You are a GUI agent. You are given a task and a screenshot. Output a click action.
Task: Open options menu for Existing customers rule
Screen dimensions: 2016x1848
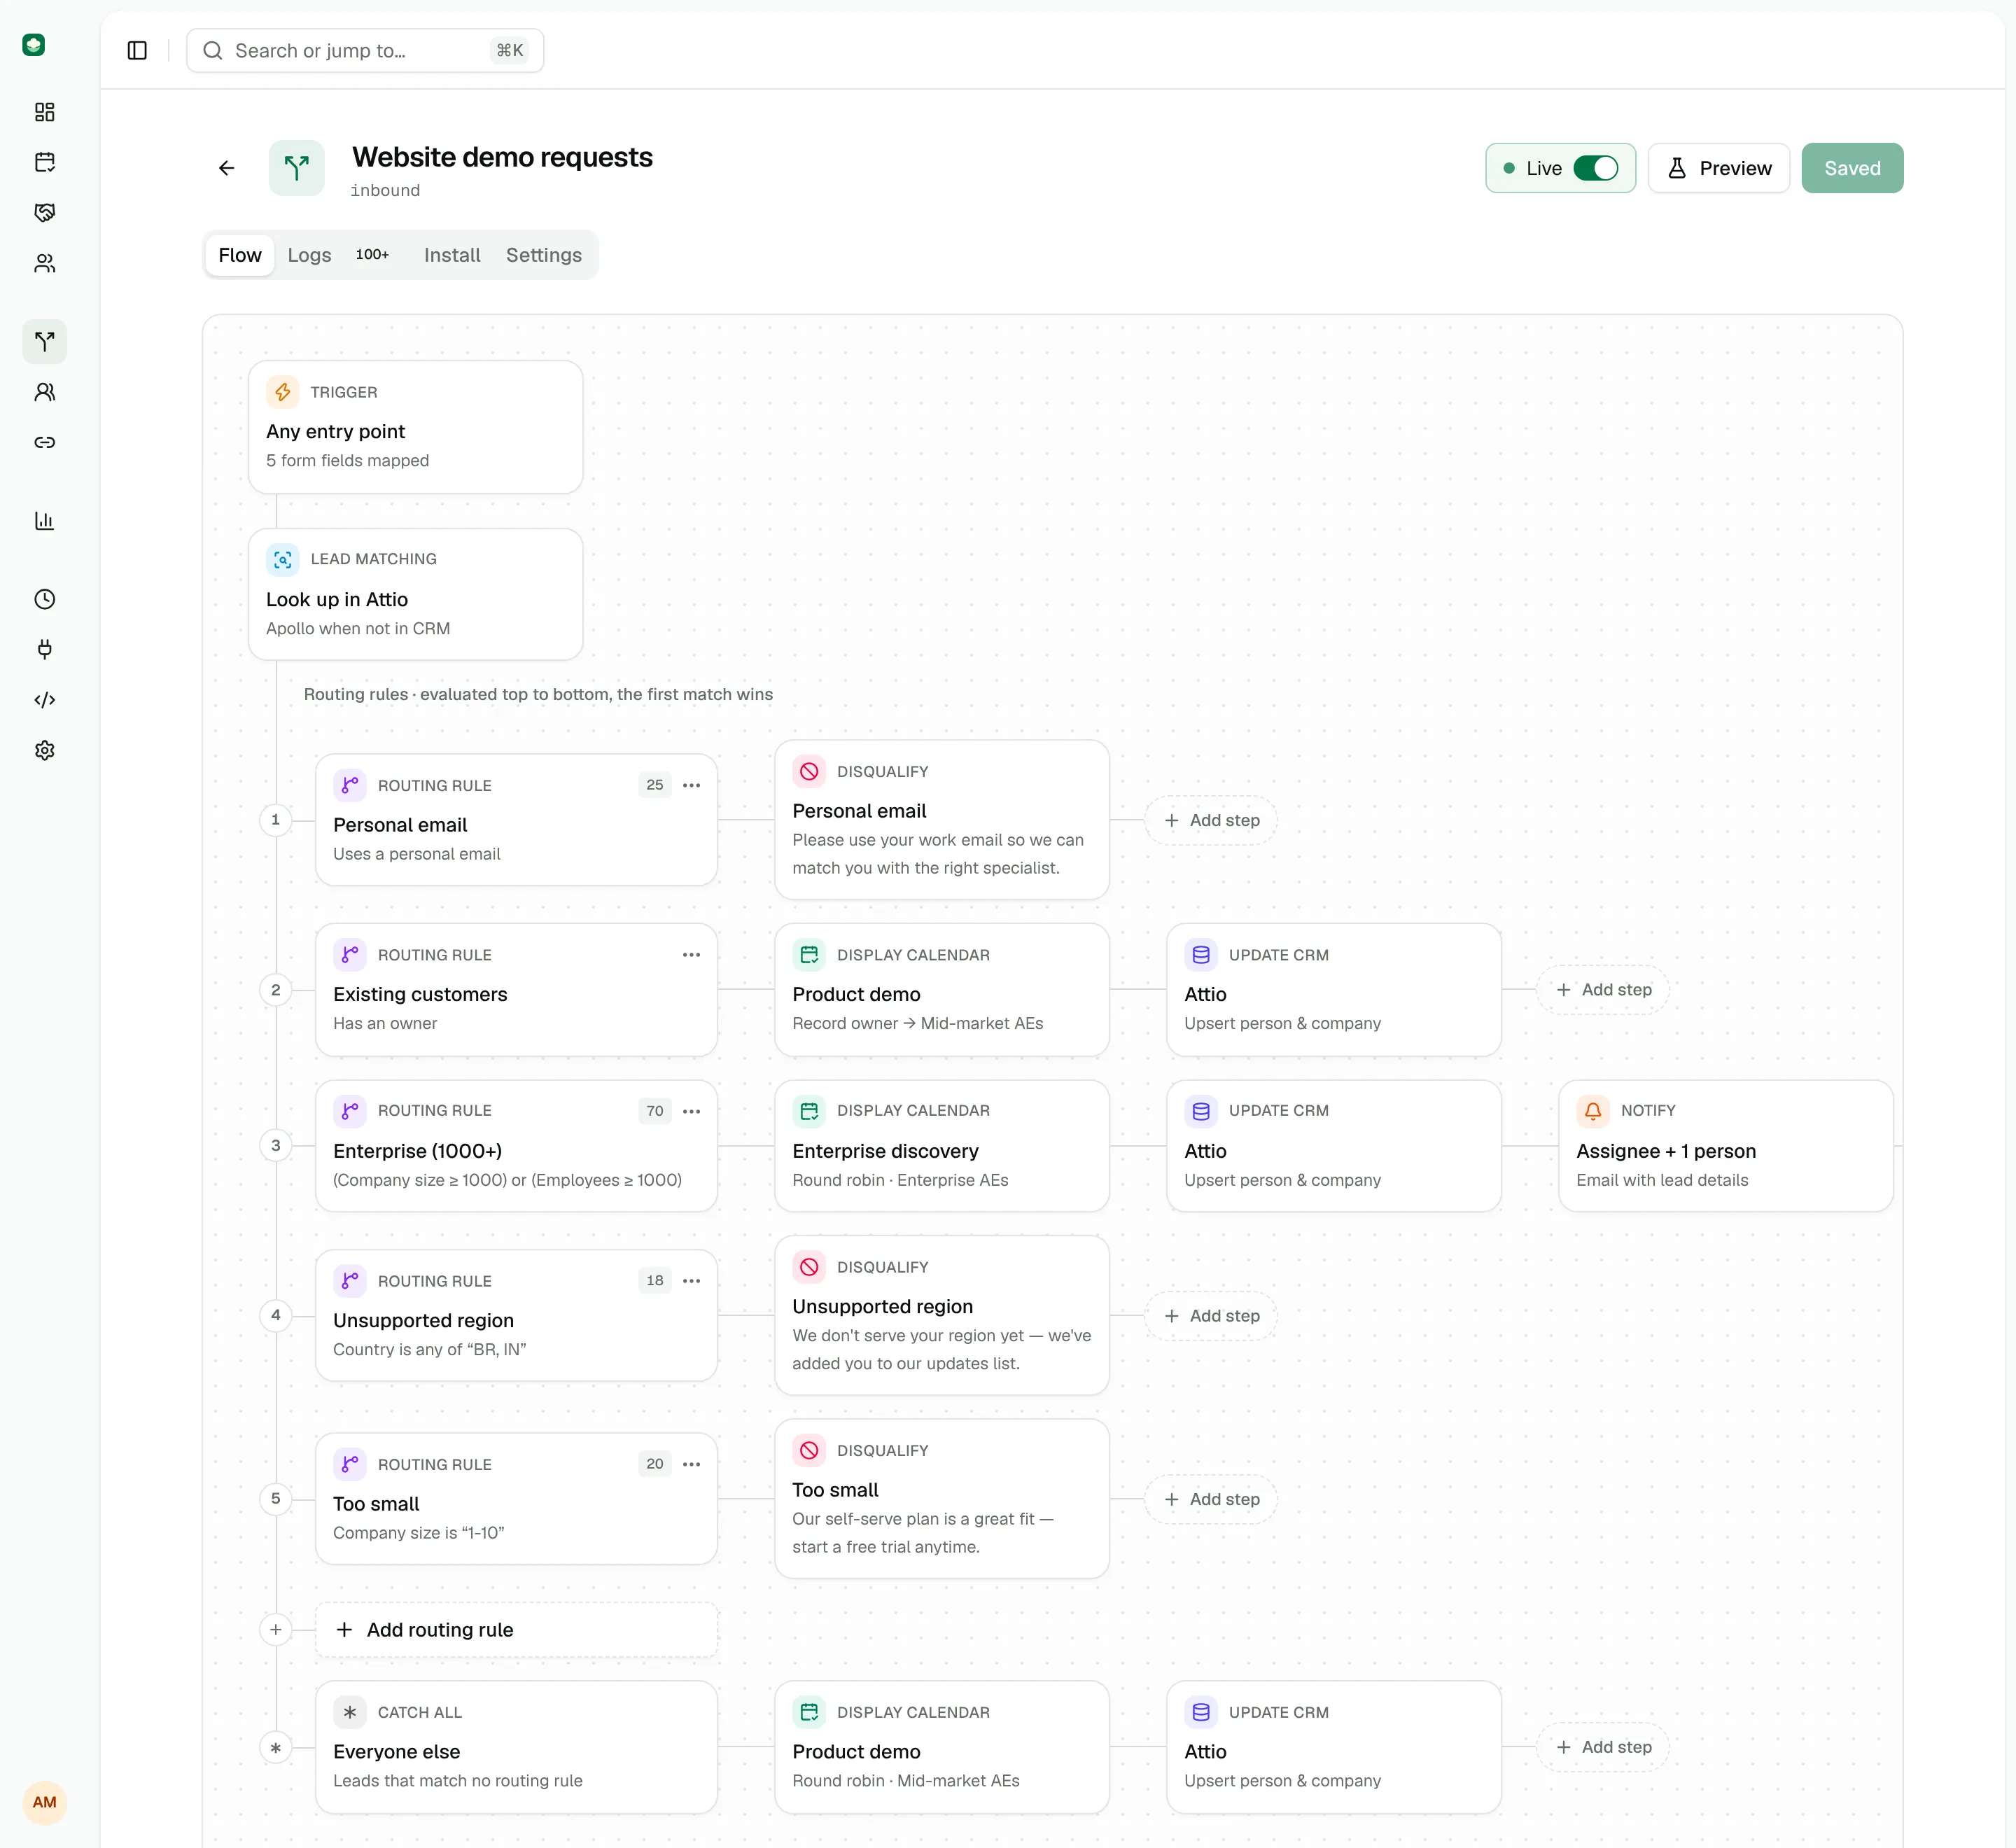(x=691, y=955)
